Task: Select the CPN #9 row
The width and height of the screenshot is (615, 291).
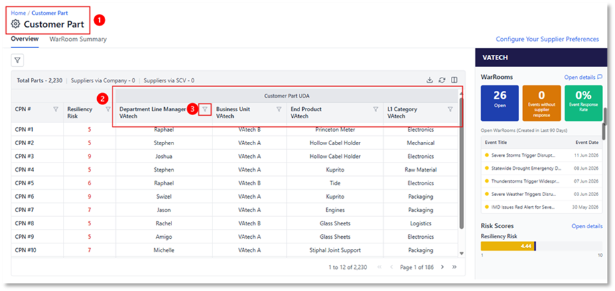Action: click(x=235, y=237)
